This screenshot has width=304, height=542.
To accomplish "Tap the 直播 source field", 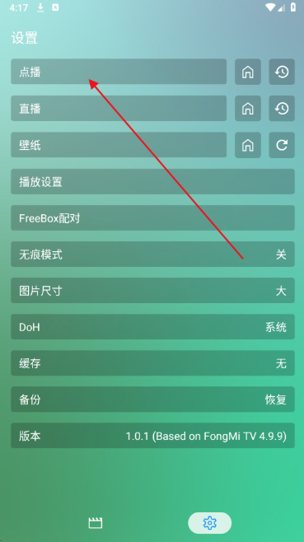I will point(119,108).
